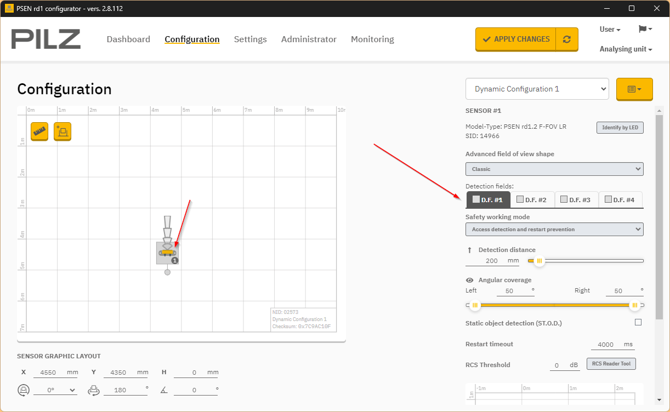Image resolution: width=670 pixels, height=412 pixels.
Task: Select sensor 1 on the layout canvas
Action: (x=167, y=253)
